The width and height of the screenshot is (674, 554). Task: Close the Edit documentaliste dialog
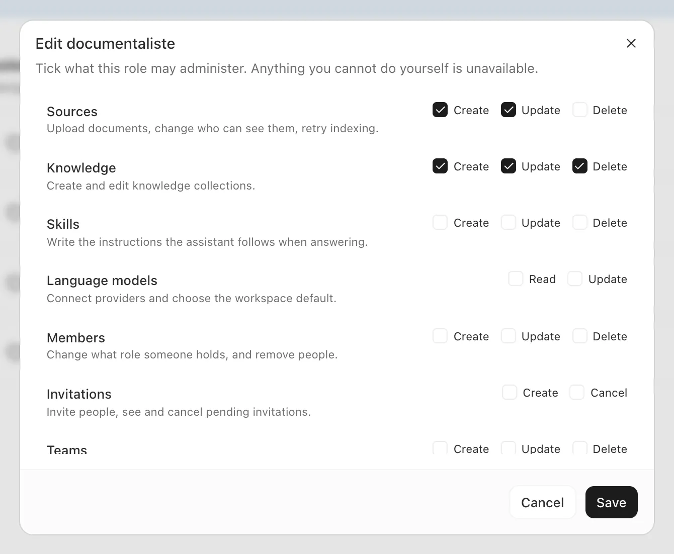631,43
